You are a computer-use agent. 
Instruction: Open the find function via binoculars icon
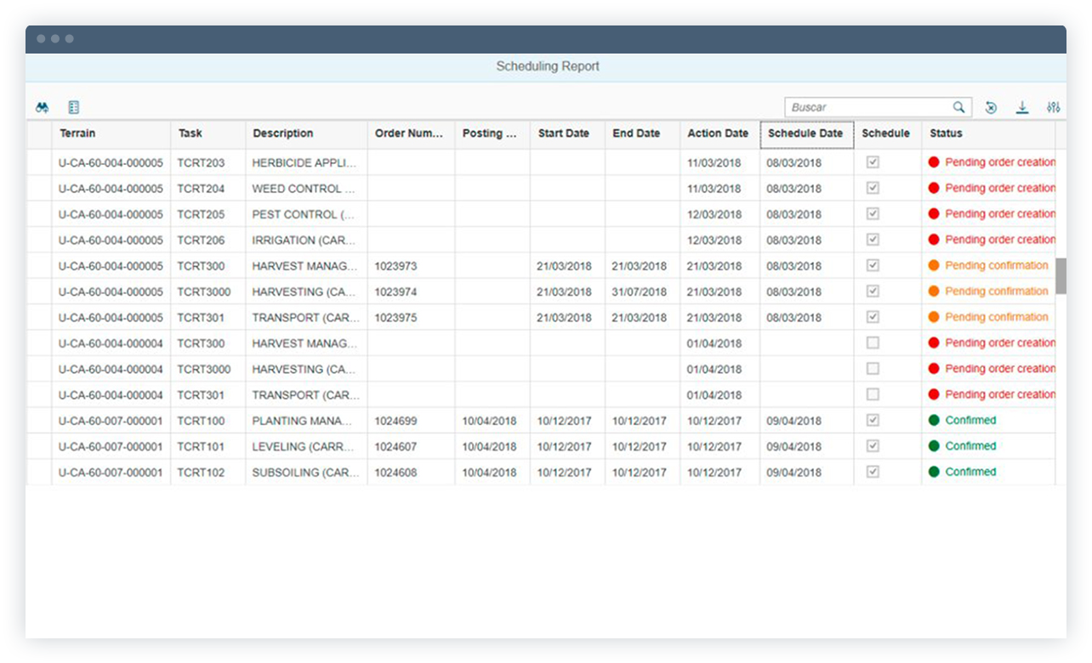point(40,106)
